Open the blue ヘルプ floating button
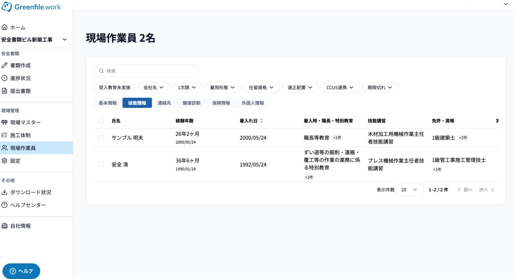 click(21, 271)
